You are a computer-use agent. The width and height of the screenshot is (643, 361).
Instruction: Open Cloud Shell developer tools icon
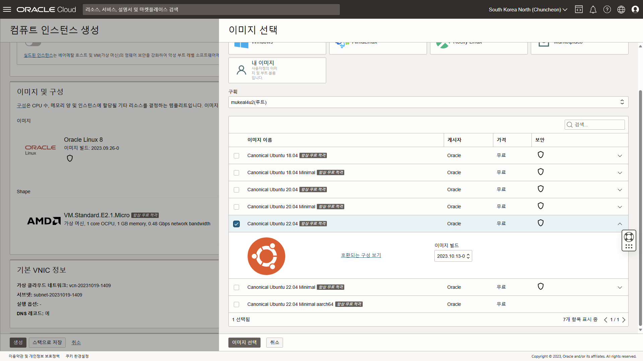pyautogui.click(x=579, y=9)
